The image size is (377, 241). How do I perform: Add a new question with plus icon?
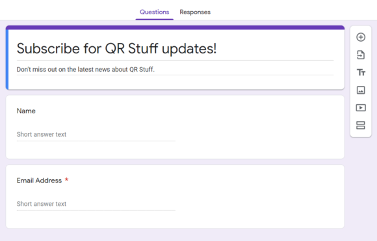pos(361,37)
